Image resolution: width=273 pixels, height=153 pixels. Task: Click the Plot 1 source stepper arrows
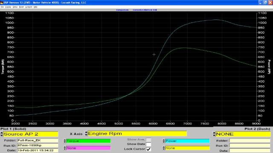coord(2,134)
